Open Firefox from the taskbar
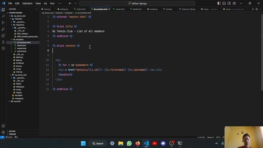263x148 pixels. (138, 143)
